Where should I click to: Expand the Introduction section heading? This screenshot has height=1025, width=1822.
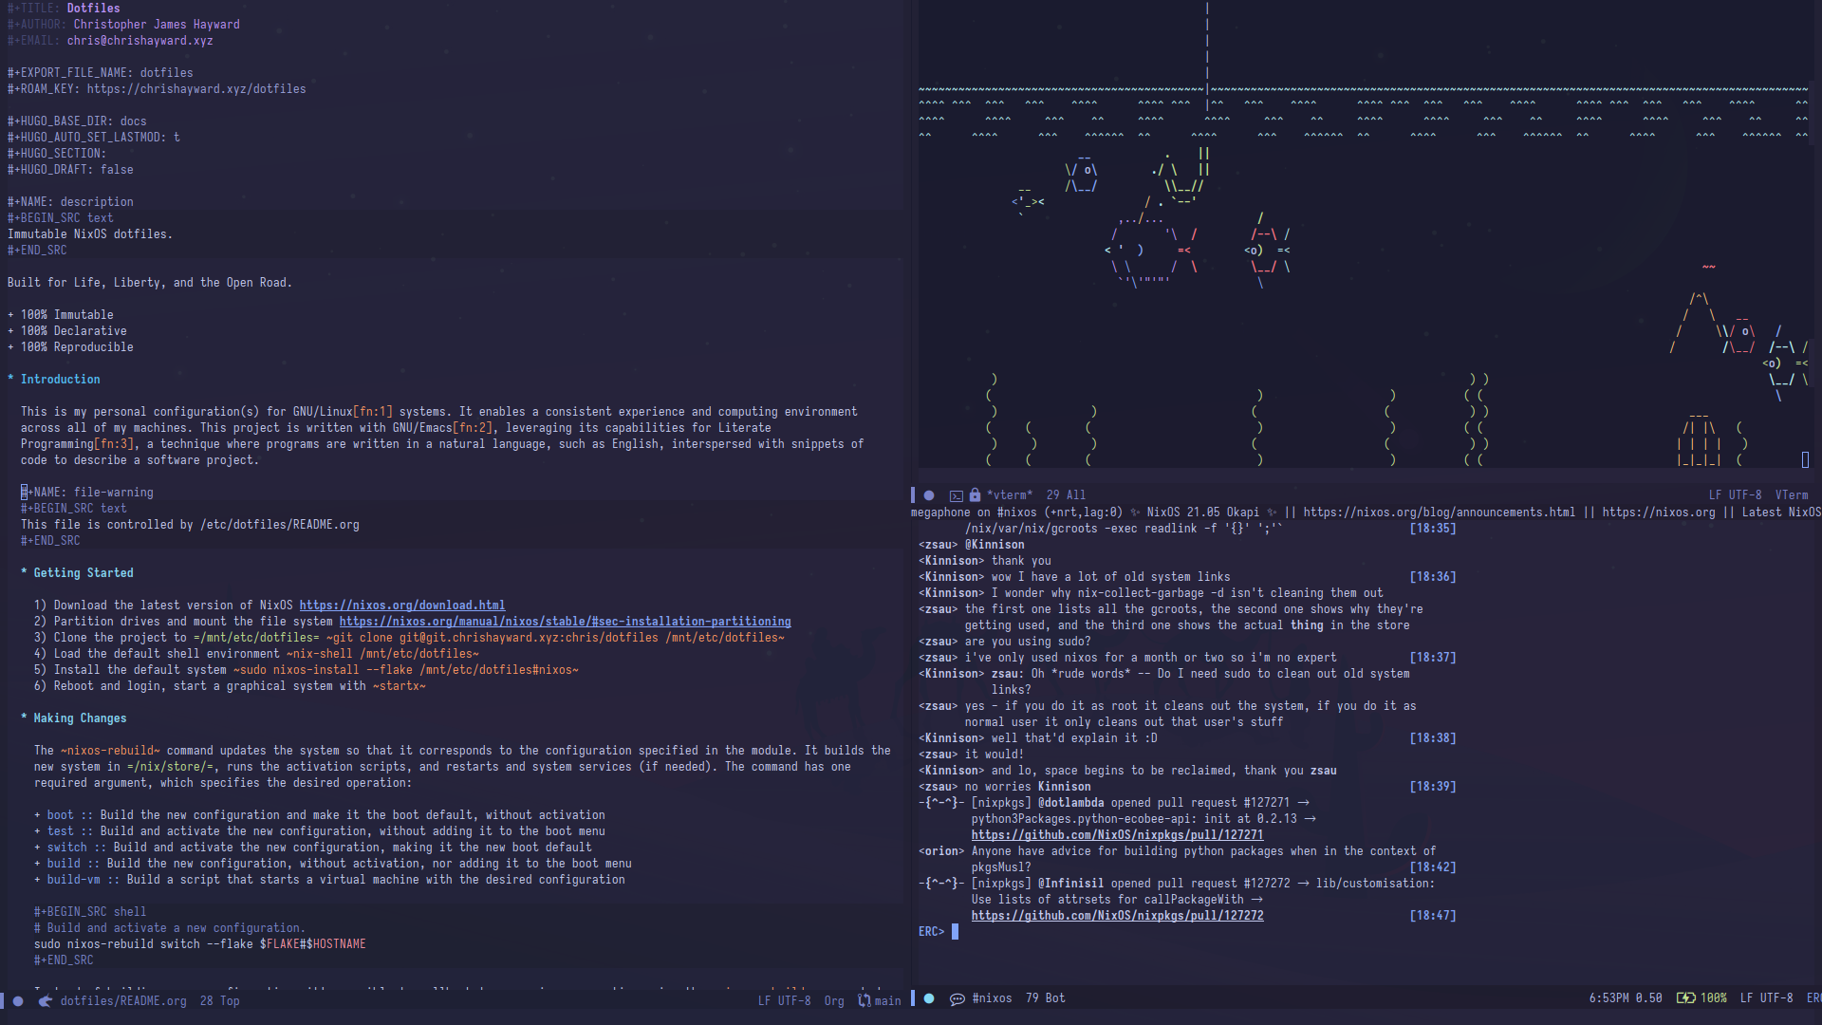tap(60, 378)
